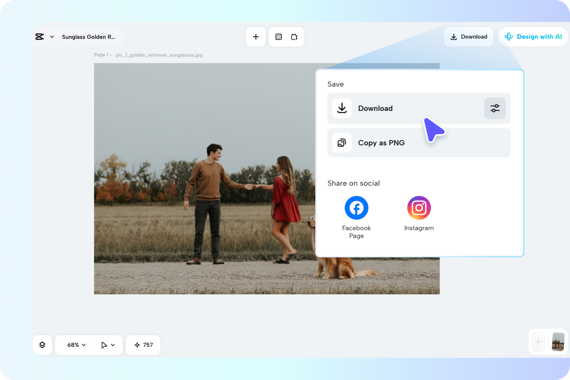The image size is (570, 380).
Task: Open the layers panel icon
Action: coord(42,345)
